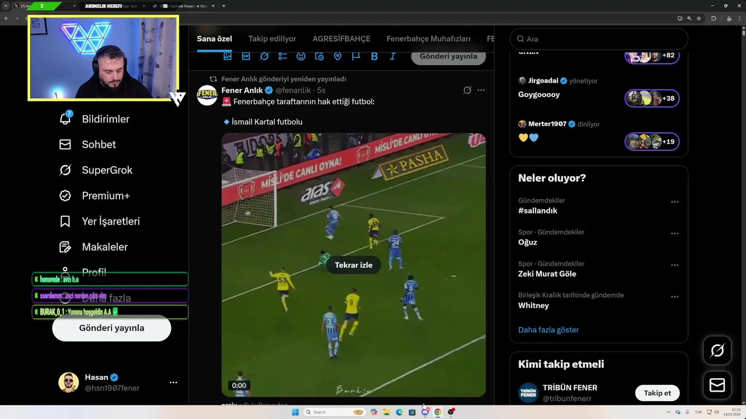Open Yer İşaretleri bookmarks

point(99,221)
